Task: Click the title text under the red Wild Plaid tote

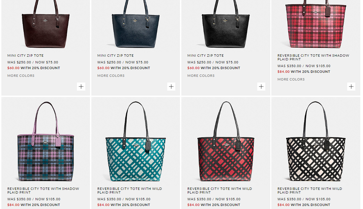Action: click(x=220, y=191)
